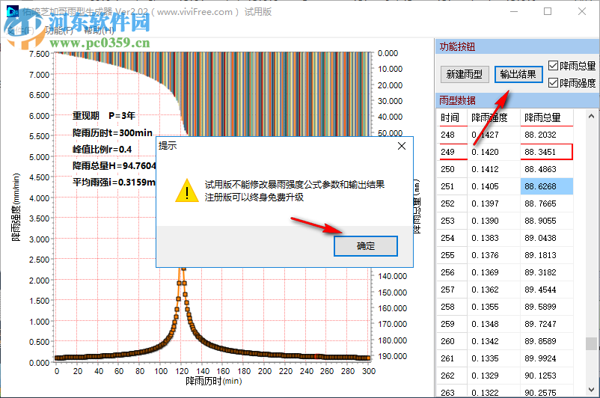This screenshot has height=398, width=600.
Task: Click the 雨型数据 panel header
Action: point(518,101)
